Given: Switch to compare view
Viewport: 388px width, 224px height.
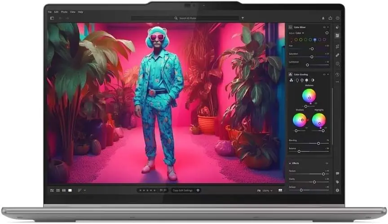Looking at the screenshot, I should click(64, 190).
